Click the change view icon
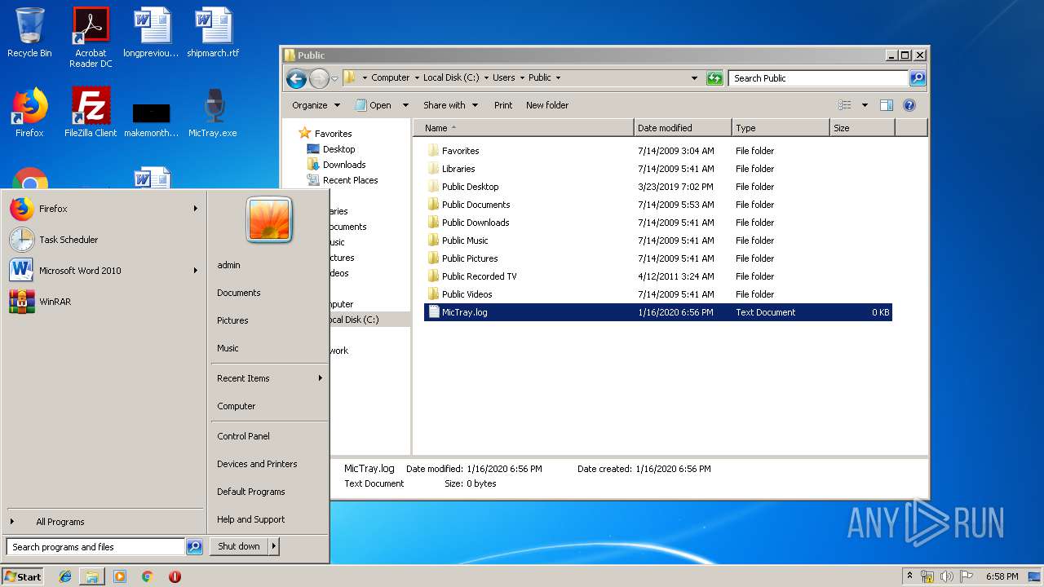The image size is (1044, 587). pyautogui.click(x=845, y=105)
